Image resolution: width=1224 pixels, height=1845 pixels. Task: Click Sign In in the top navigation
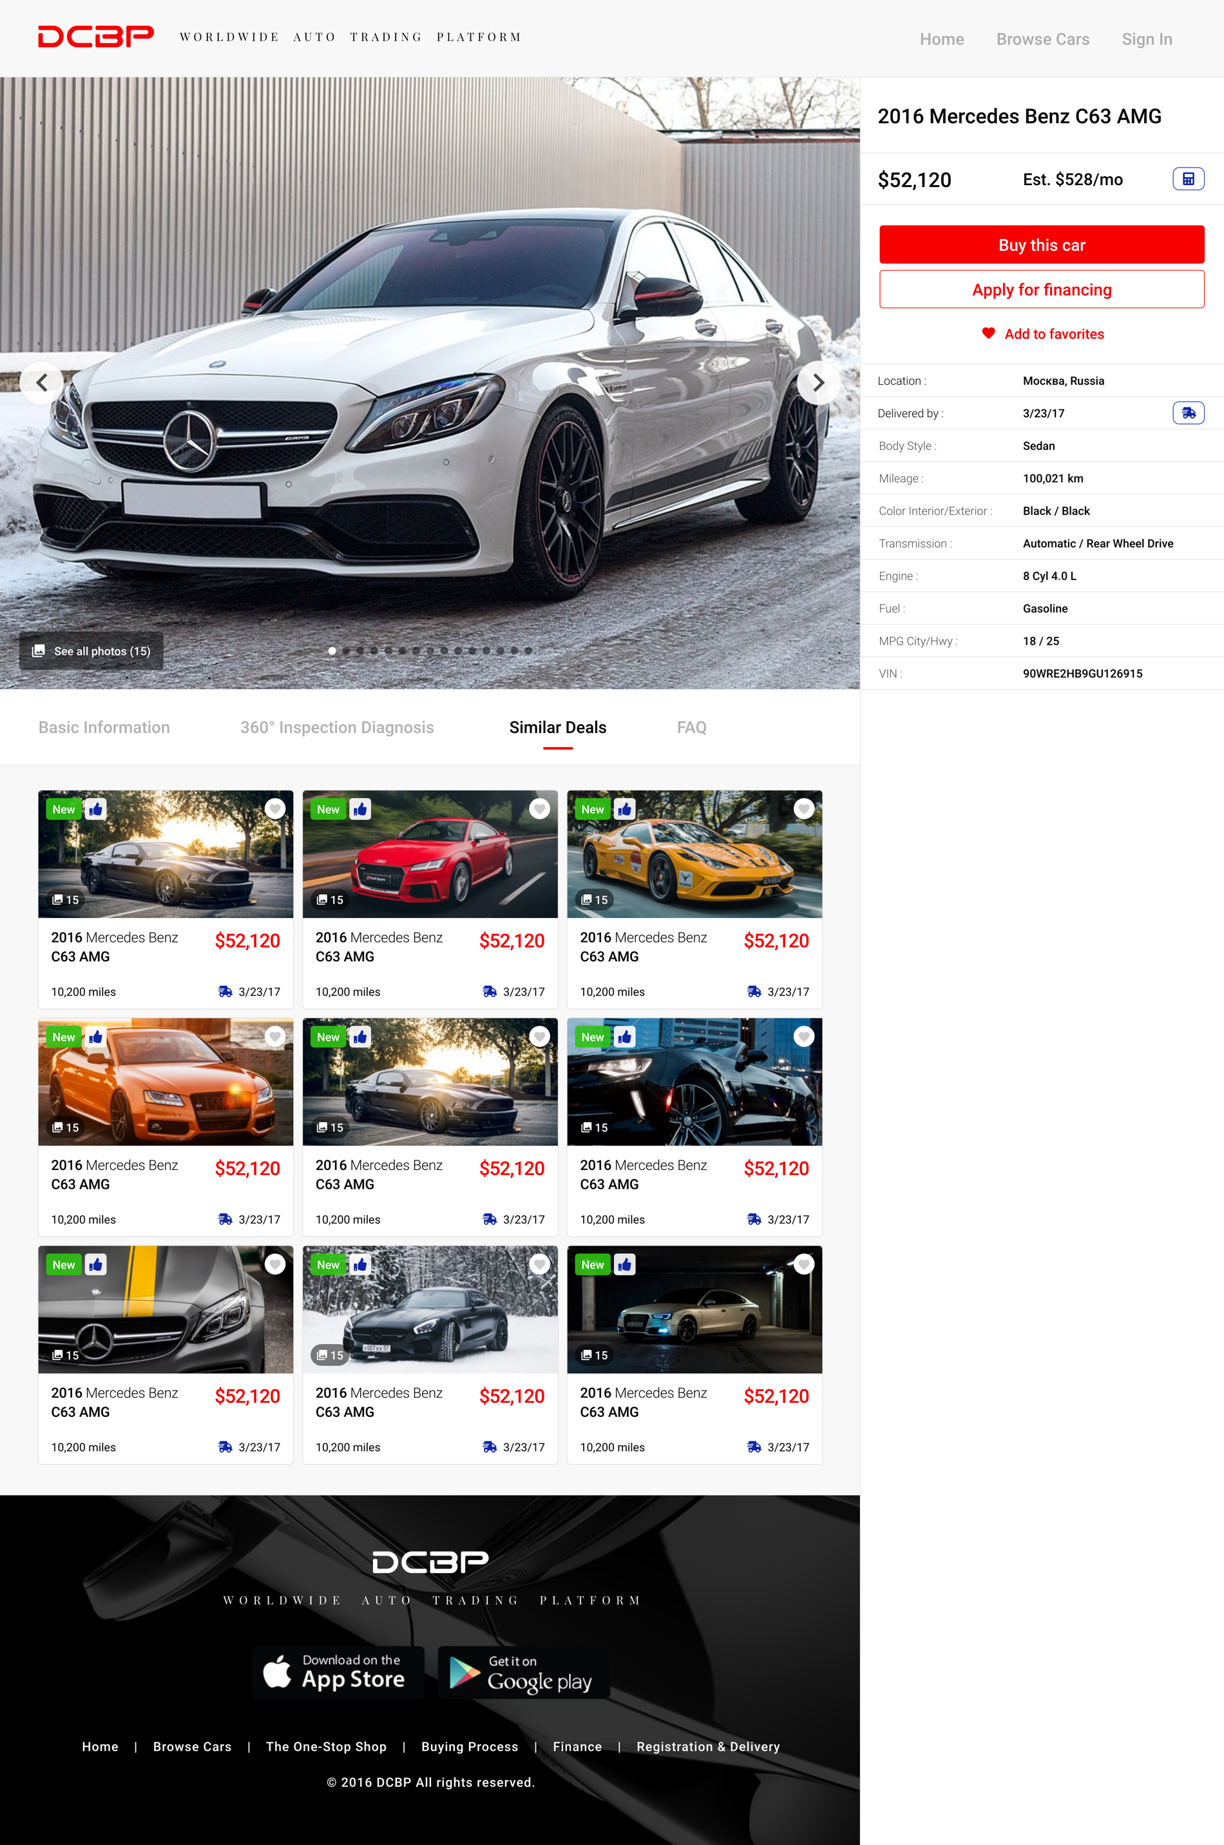[1147, 39]
